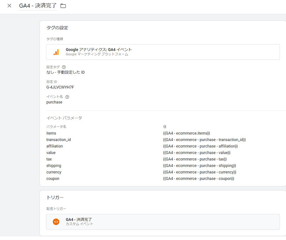Click なし - 手動設定した ID value

click(x=65, y=72)
